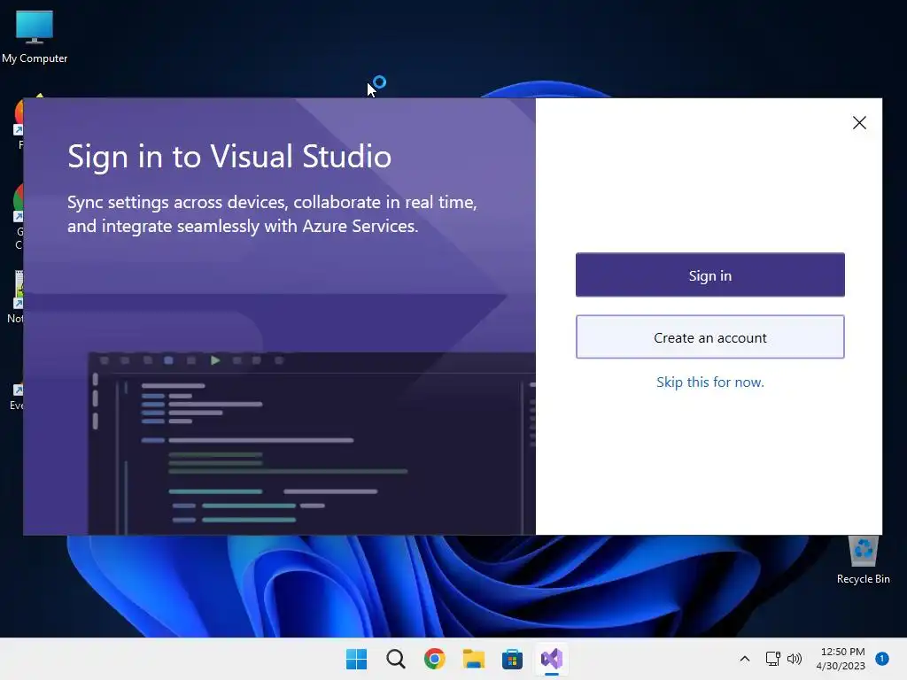This screenshot has height=680, width=907.
Task: Select the Skip this for now link
Action: point(709,382)
